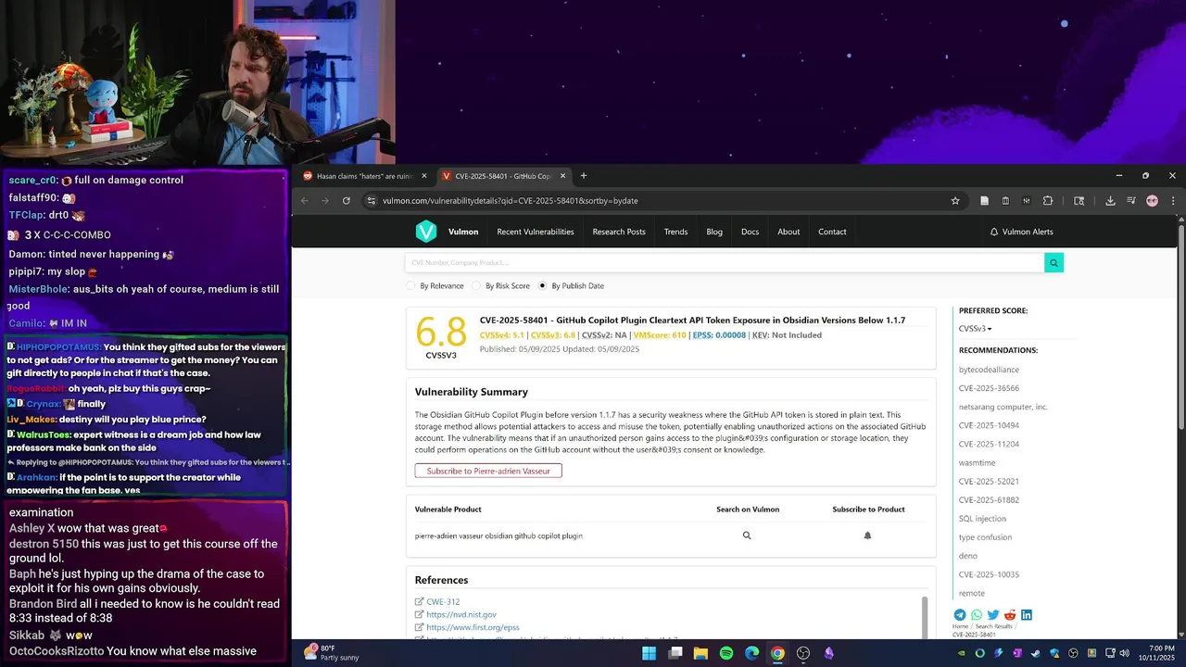Open Chrome media controls icon
The height and width of the screenshot is (667, 1186).
tap(1131, 200)
